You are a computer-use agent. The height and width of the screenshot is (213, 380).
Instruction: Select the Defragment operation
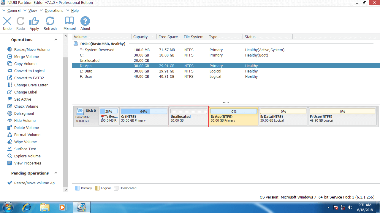(x=23, y=113)
